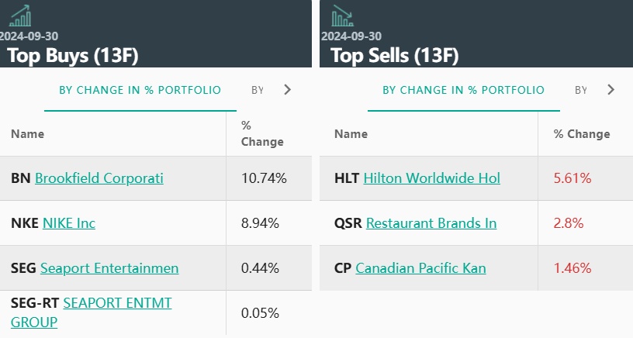The image size is (633, 338).
Task: Open the partially hidden 'BY' tab in Top Buys
Action: coord(258,90)
